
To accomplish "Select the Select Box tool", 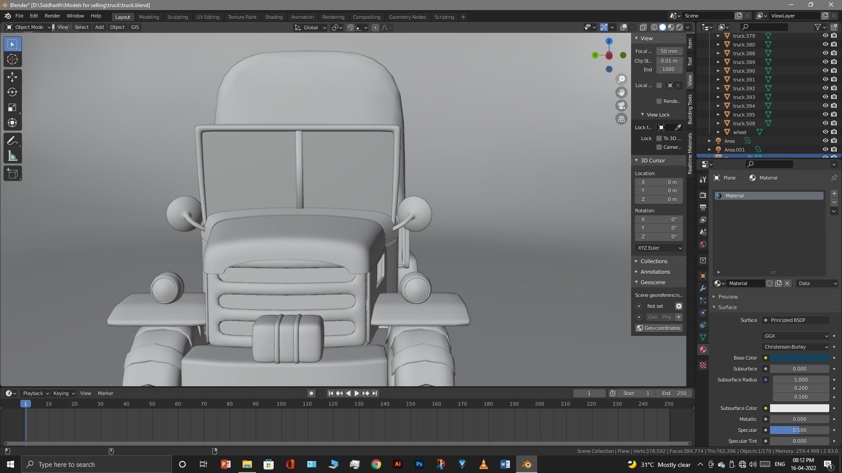I will coord(12,44).
